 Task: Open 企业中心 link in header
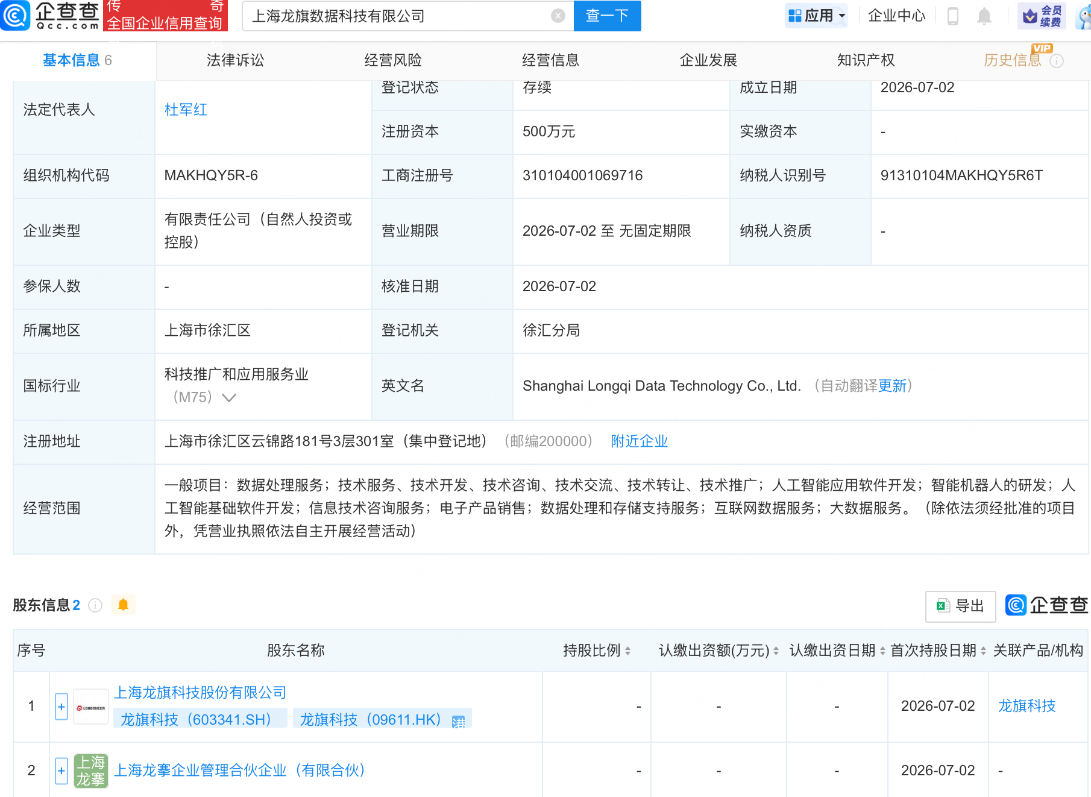[x=896, y=16]
